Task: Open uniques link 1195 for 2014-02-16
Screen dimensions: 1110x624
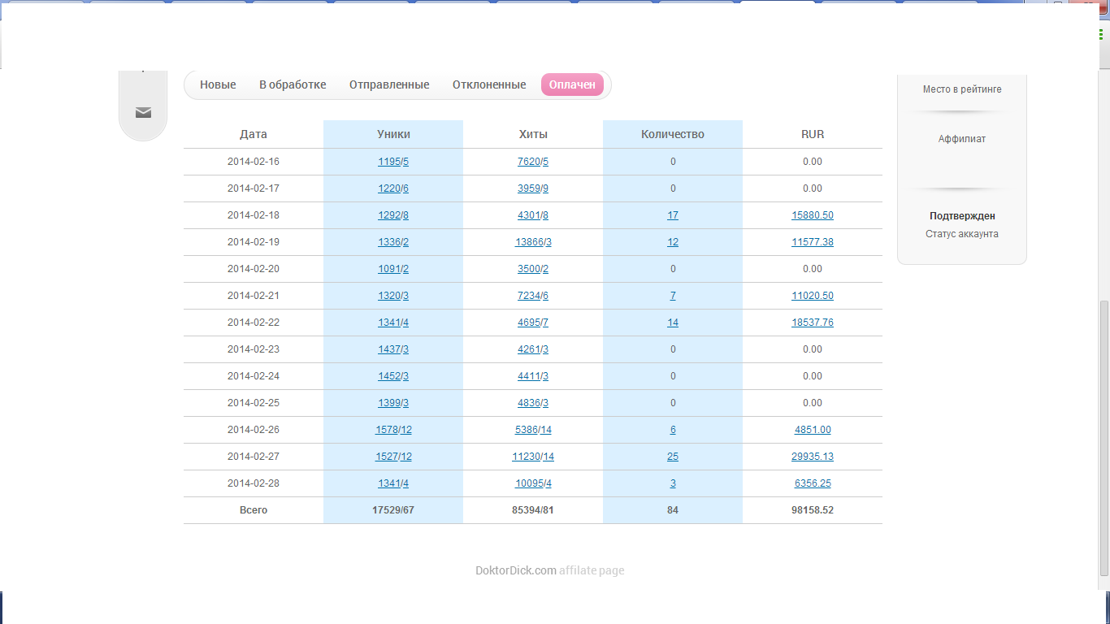Action: [388, 162]
